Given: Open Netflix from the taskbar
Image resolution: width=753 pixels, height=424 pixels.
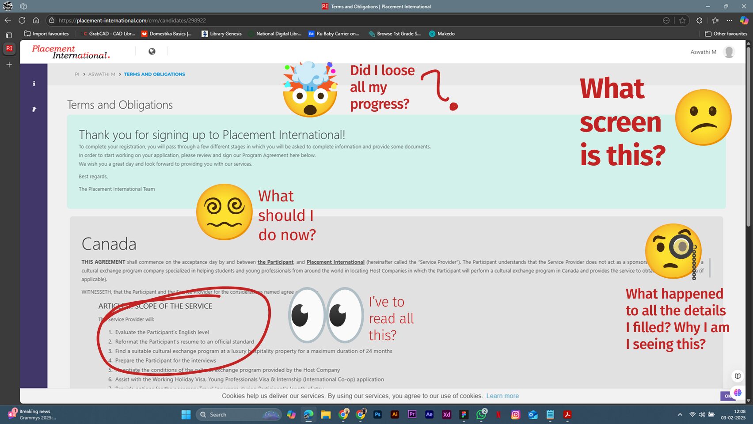Looking at the screenshot, I should (498, 414).
